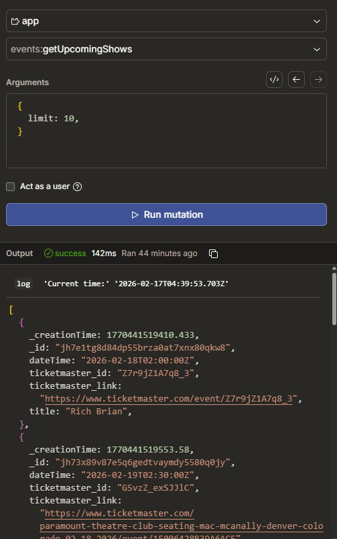Select the _id value jh7e1tg8d84dp55brza0at7xnx80qkw8
Viewport: 337px width, 539px height.
click(x=143, y=348)
